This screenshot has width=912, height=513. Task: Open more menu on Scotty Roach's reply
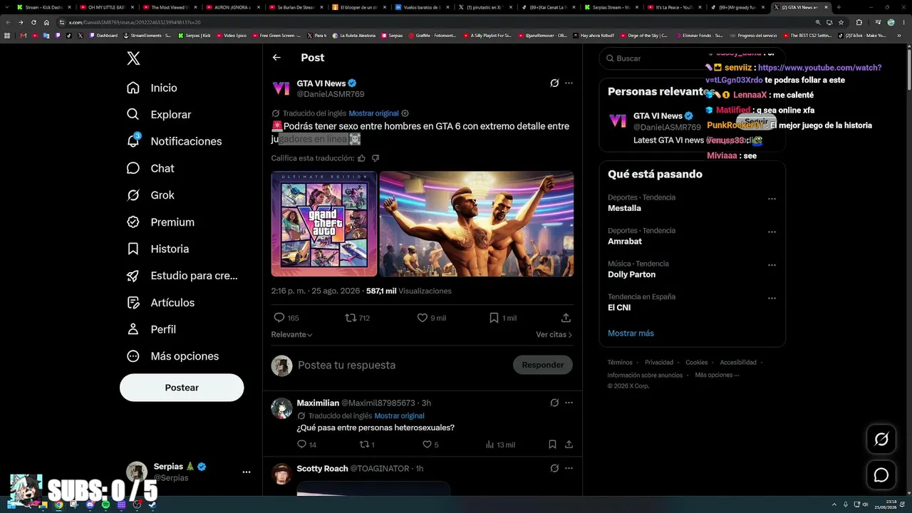tap(569, 469)
